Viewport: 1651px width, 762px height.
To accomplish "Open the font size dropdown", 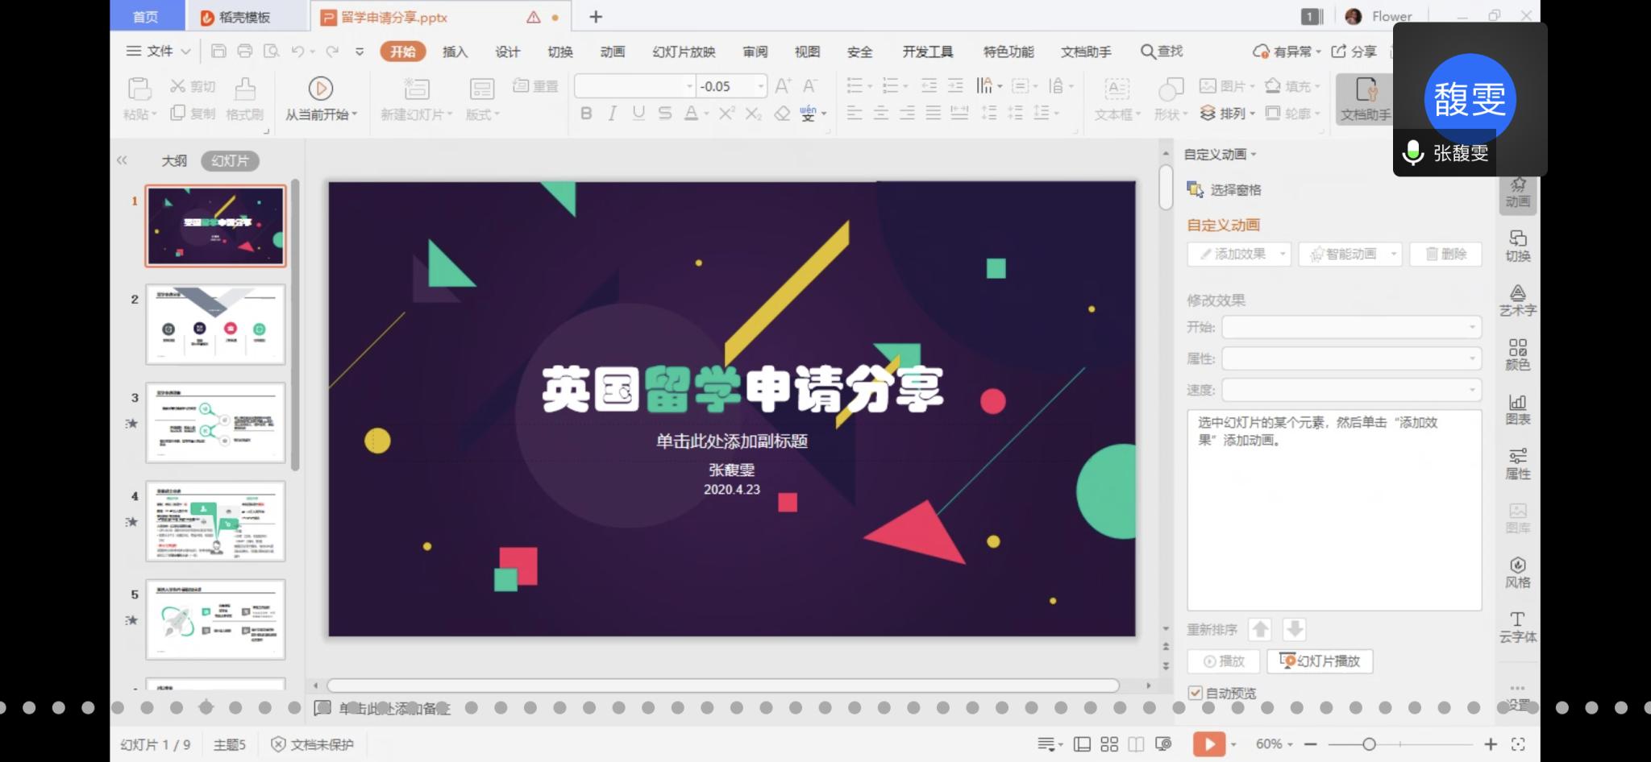I will (760, 86).
